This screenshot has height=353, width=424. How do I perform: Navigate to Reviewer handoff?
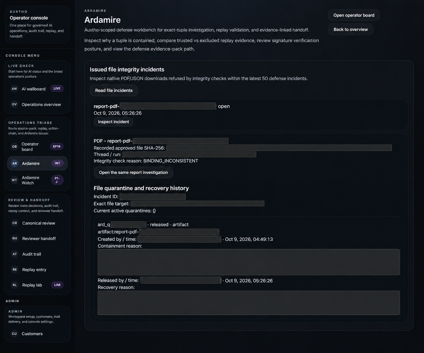tap(37, 239)
